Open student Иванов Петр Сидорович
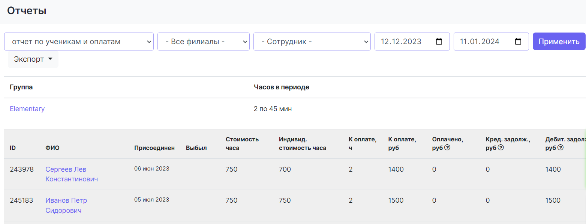The width and height of the screenshot is (586, 224). coord(66,206)
